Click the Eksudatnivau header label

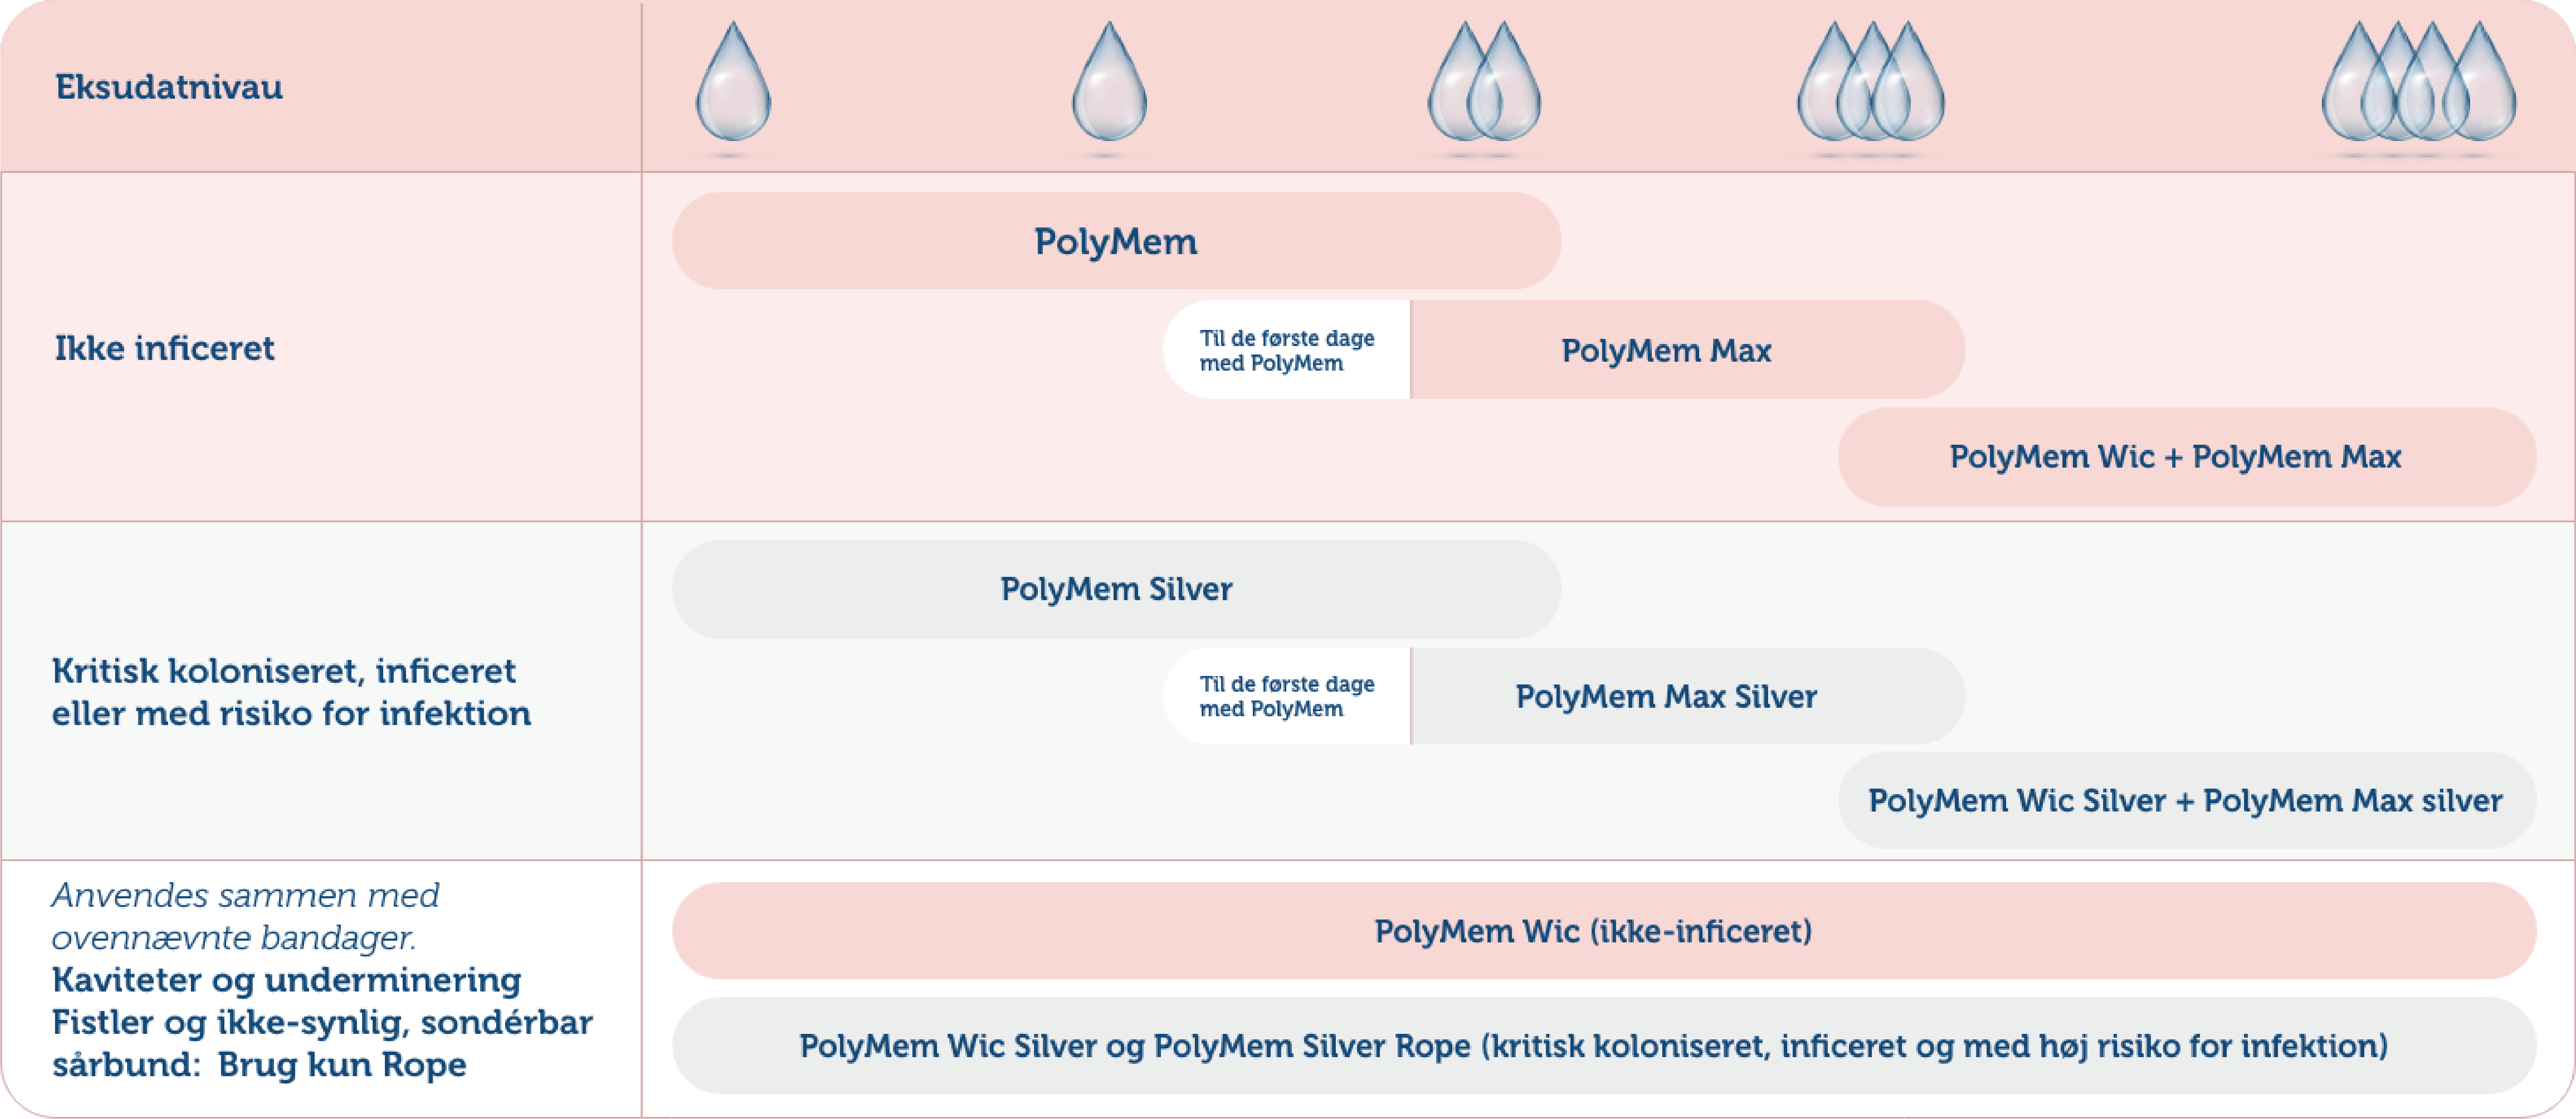(x=169, y=87)
